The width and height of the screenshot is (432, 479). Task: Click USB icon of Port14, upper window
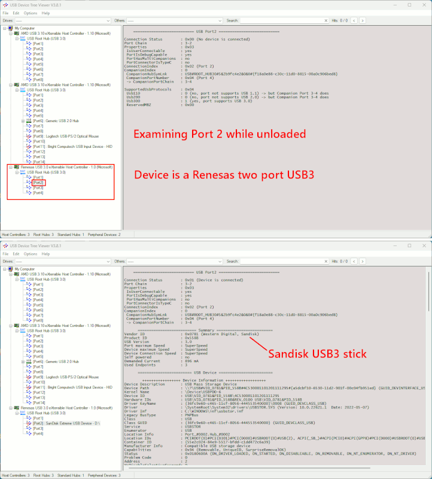click(29, 162)
